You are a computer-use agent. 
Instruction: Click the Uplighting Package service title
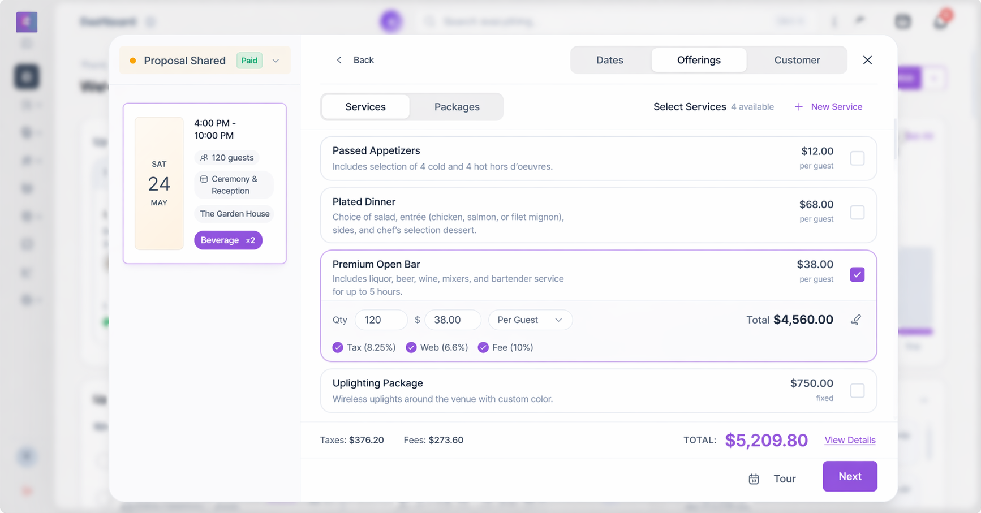(377, 383)
